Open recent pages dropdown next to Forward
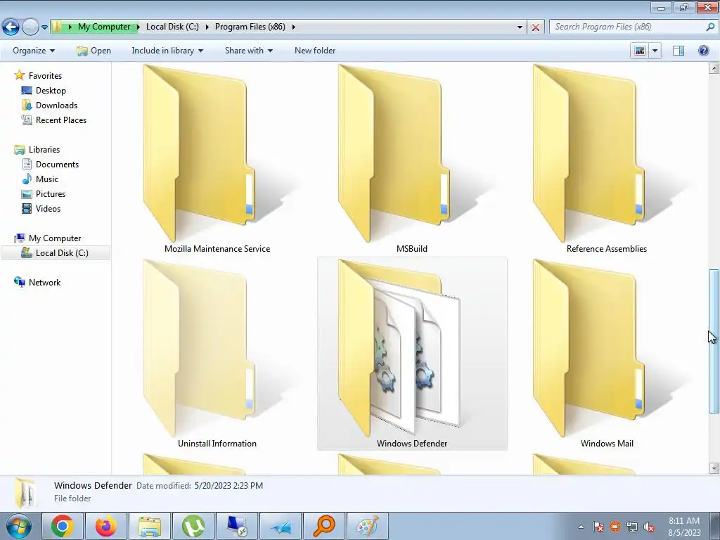Viewport: 720px width, 540px height. click(44, 27)
